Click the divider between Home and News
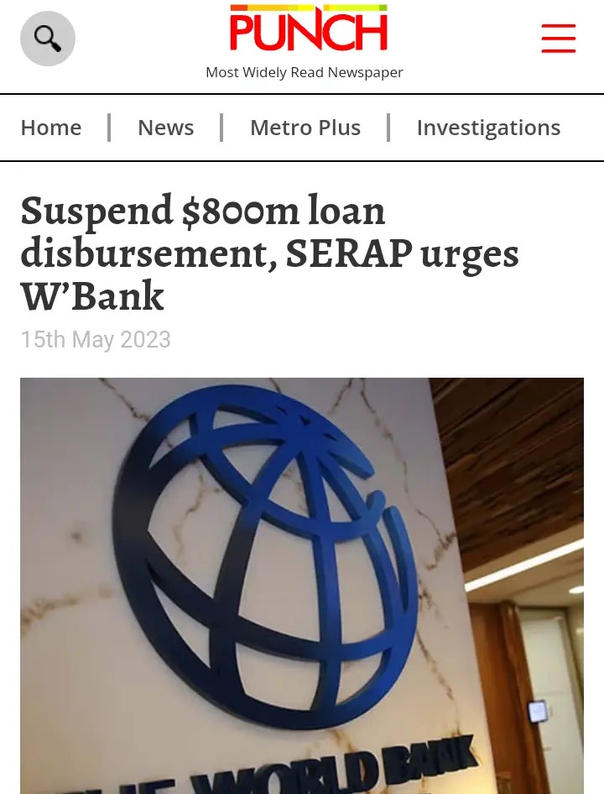 point(109,128)
